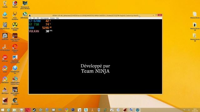Open Photoshop from the taskbar

coord(73,110)
